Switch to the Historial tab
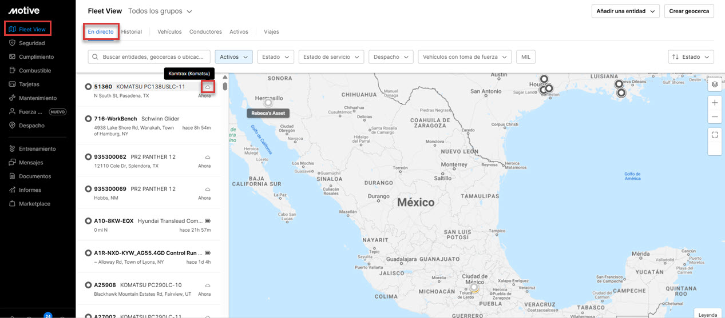Screen dimensions: 725x318 132,32
